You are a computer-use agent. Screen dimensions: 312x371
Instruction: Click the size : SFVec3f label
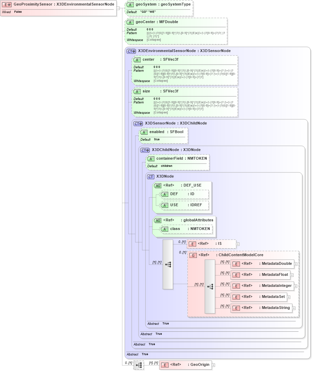pyautogui.click(x=160, y=91)
